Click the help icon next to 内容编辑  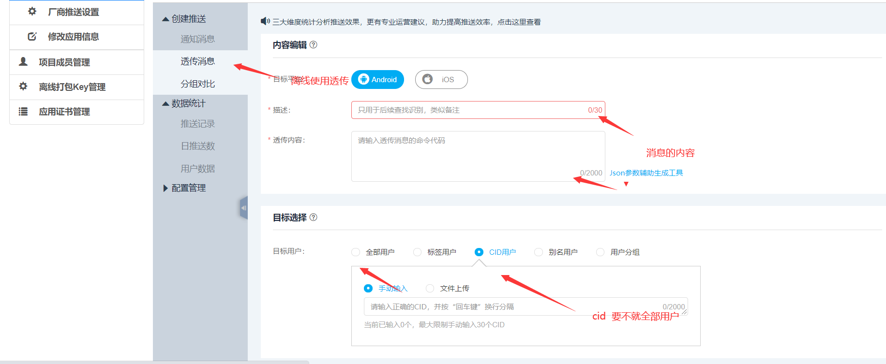(x=314, y=44)
